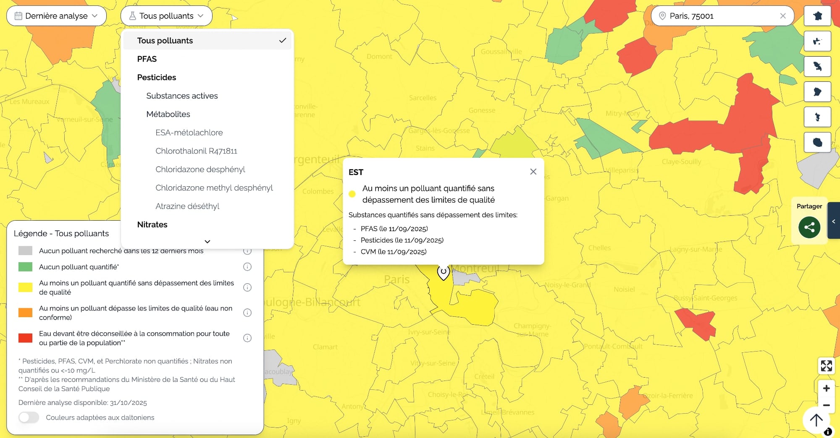Click the scroll-to-top arrow button
This screenshot has width=840, height=438.
(816, 420)
